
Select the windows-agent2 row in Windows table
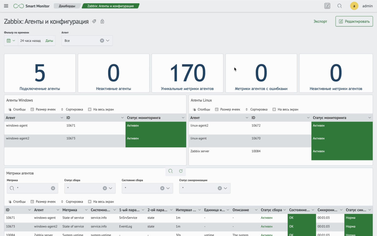pyautogui.click(x=95, y=141)
